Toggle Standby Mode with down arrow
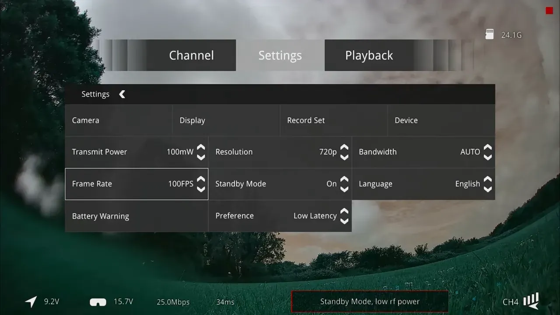The width and height of the screenshot is (560, 315). point(344,189)
